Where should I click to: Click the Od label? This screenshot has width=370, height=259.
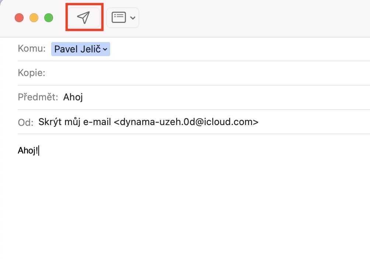pos(25,122)
